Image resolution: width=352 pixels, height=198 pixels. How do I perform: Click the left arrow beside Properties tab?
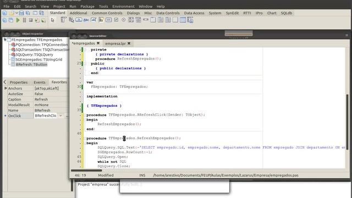[5, 82]
